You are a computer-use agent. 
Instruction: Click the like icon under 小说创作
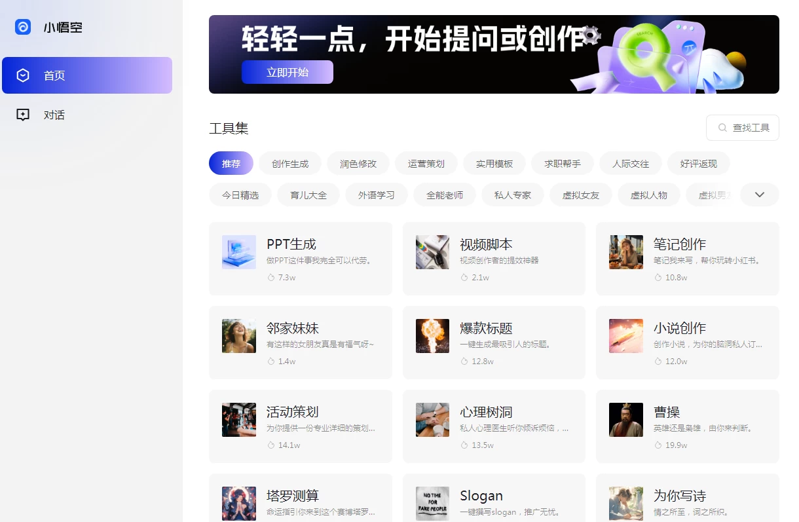coord(658,362)
